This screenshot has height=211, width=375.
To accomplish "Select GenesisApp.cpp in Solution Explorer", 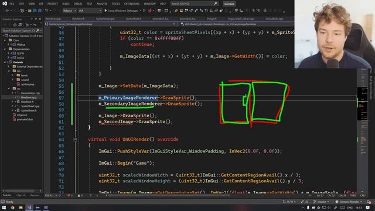I will [x=30, y=93].
